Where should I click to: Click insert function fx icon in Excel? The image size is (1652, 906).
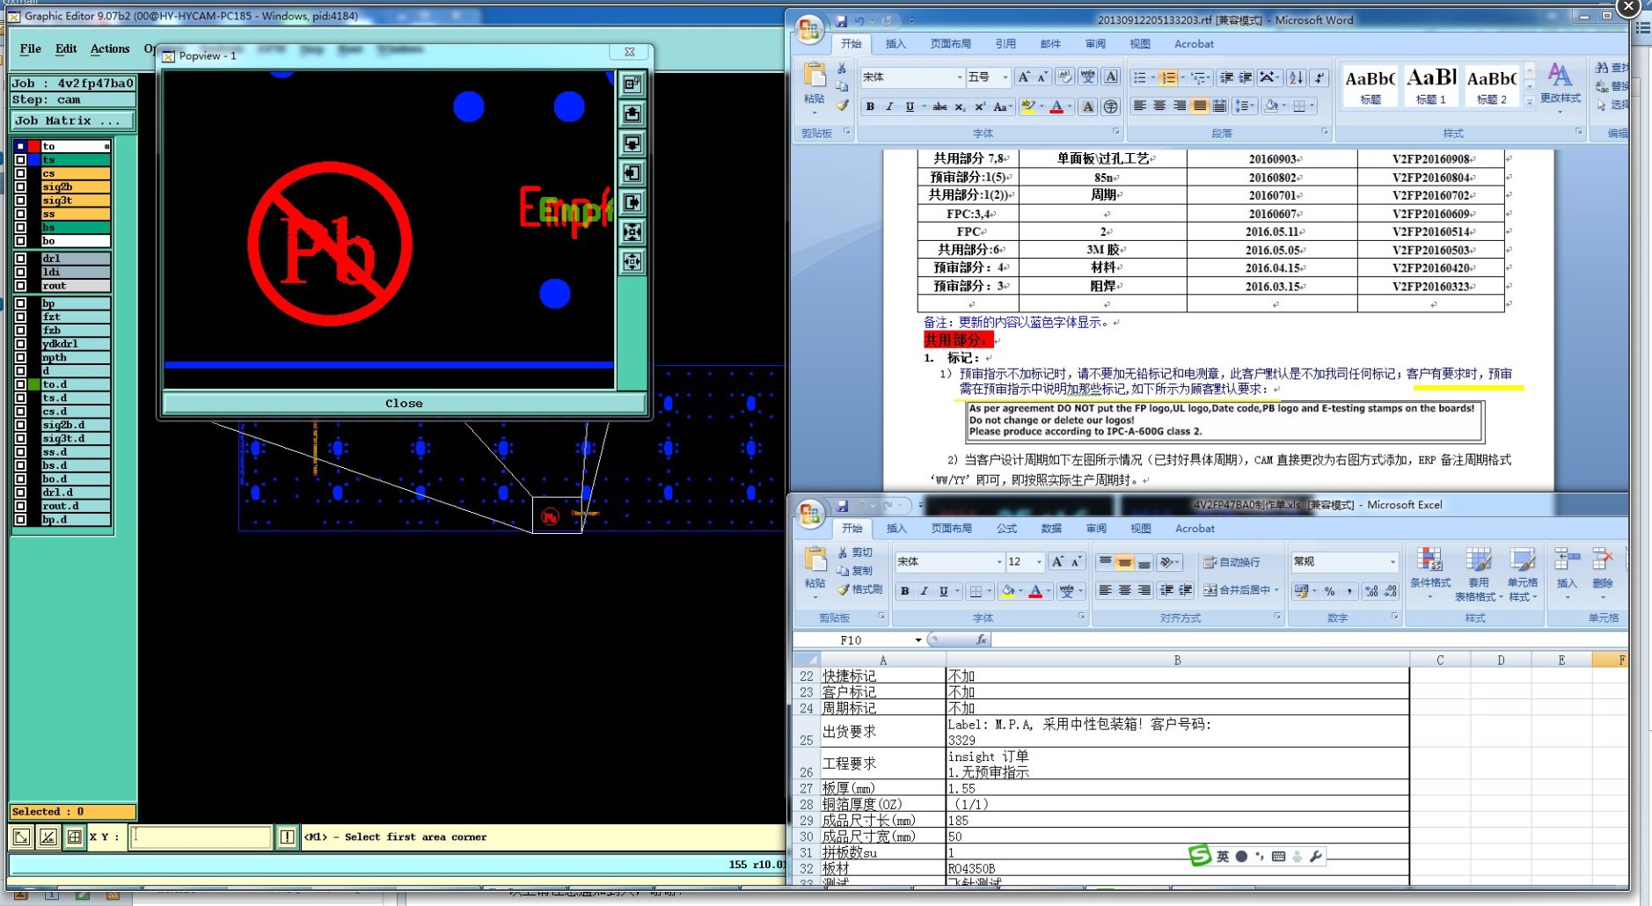[x=981, y=639]
